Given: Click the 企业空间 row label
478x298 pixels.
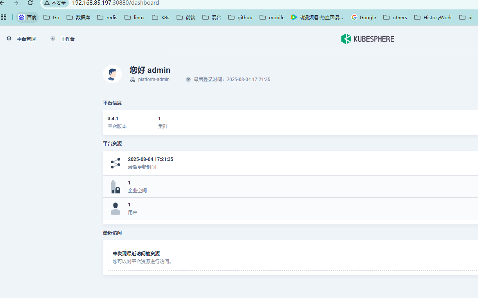Looking at the screenshot, I should [x=137, y=191].
